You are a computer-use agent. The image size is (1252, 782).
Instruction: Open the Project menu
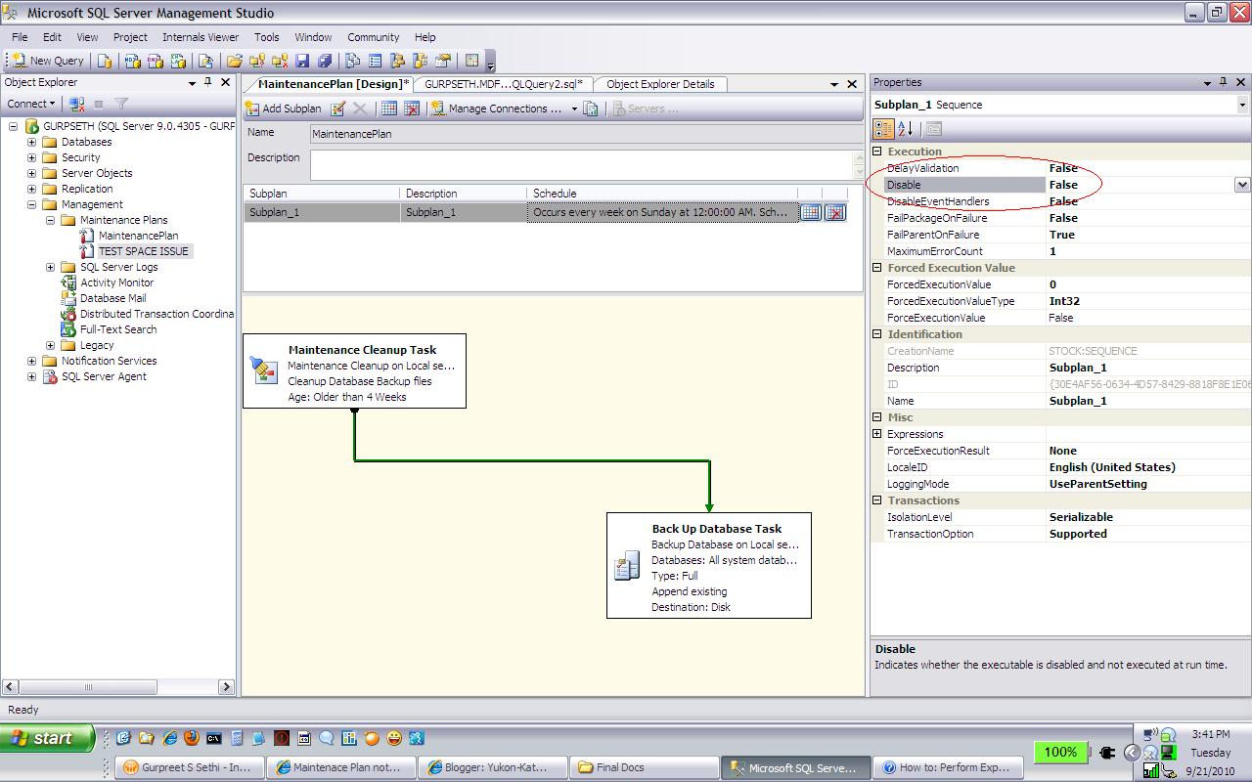(x=130, y=37)
